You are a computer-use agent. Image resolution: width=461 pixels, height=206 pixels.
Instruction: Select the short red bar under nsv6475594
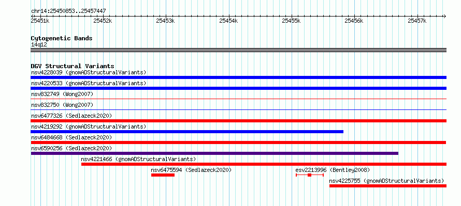(x=163, y=175)
